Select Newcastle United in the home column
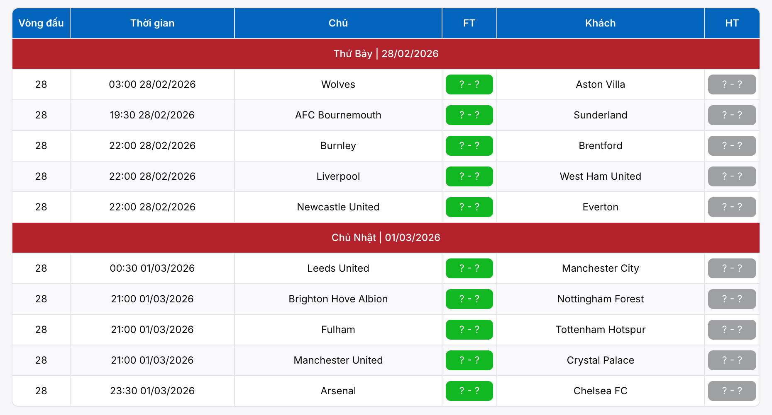 [x=338, y=207]
